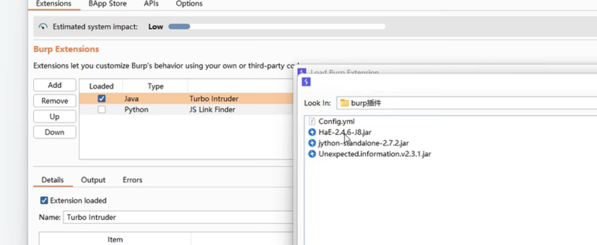Go to the Options tab
Image resolution: width=597 pixels, height=245 pixels.
(189, 4)
